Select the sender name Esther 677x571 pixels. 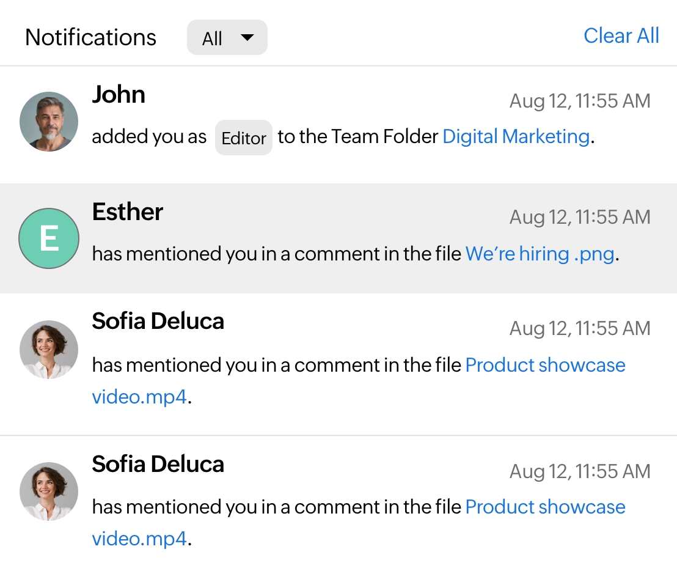[x=128, y=212]
